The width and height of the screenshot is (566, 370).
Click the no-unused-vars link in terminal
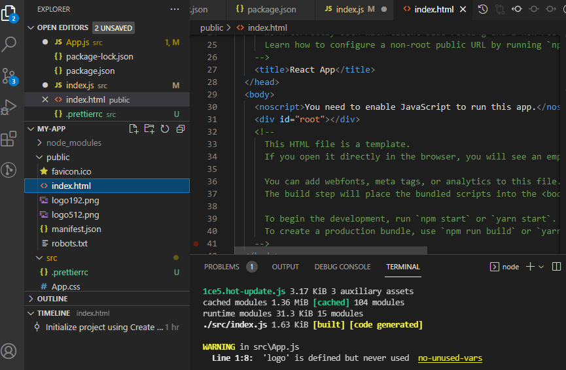click(450, 358)
